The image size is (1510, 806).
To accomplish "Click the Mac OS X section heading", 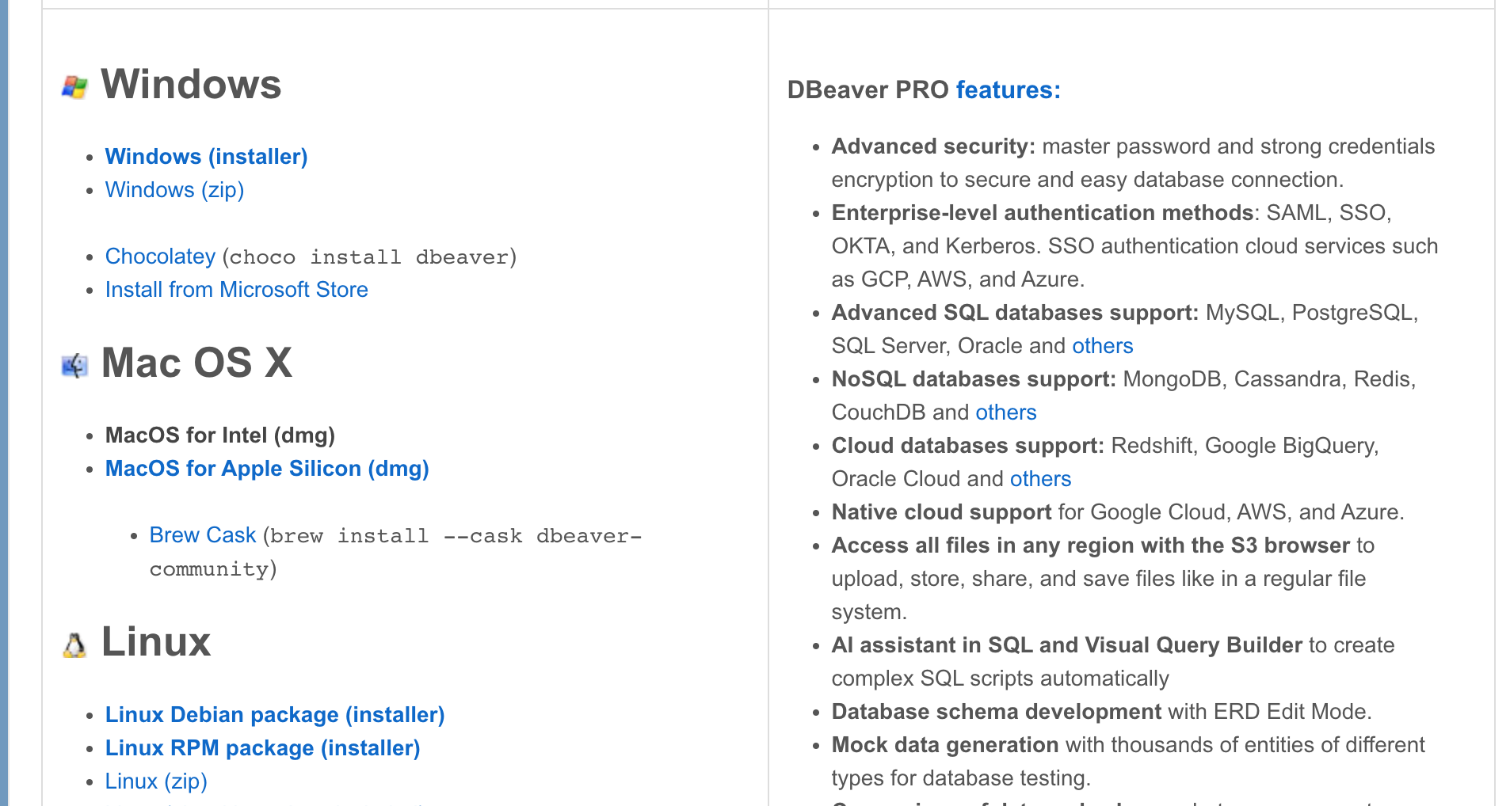I will point(197,363).
